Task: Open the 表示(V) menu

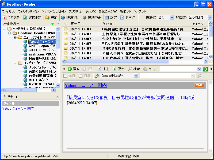Action: pyautogui.click(x=91, y=11)
